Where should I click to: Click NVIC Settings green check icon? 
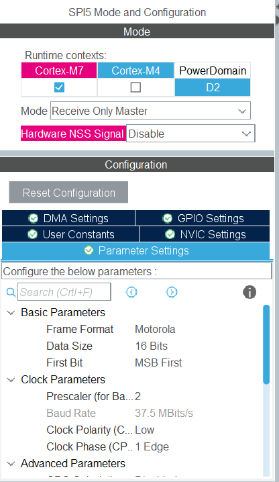(x=170, y=234)
